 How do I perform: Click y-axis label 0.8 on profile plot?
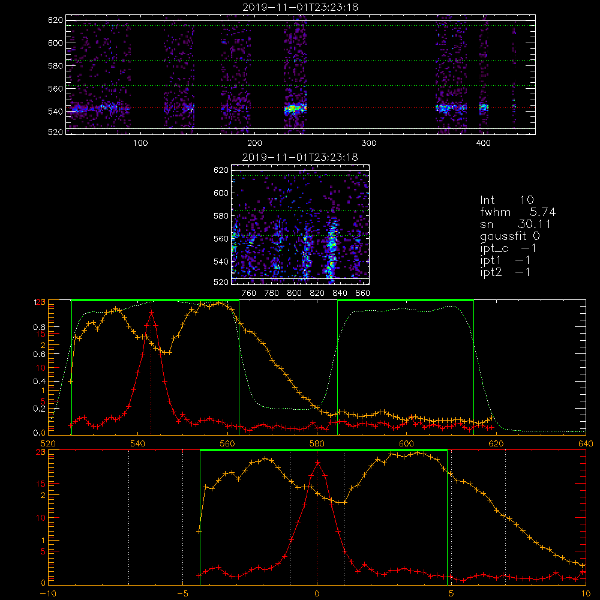pyautogui.click(x=40, y=327)
